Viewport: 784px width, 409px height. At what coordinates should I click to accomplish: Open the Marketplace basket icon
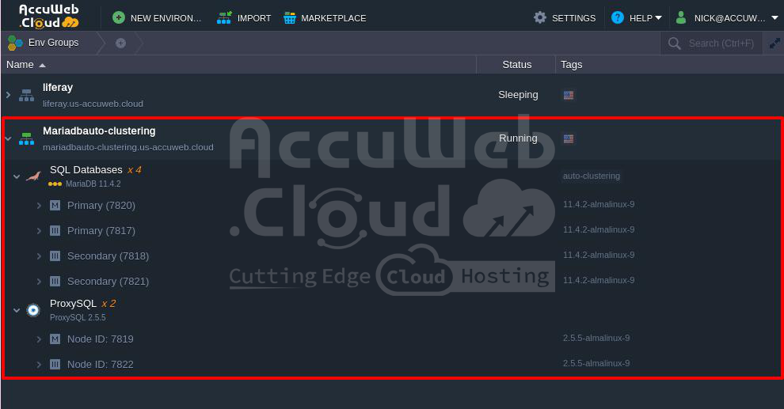[x=290, y=17]
